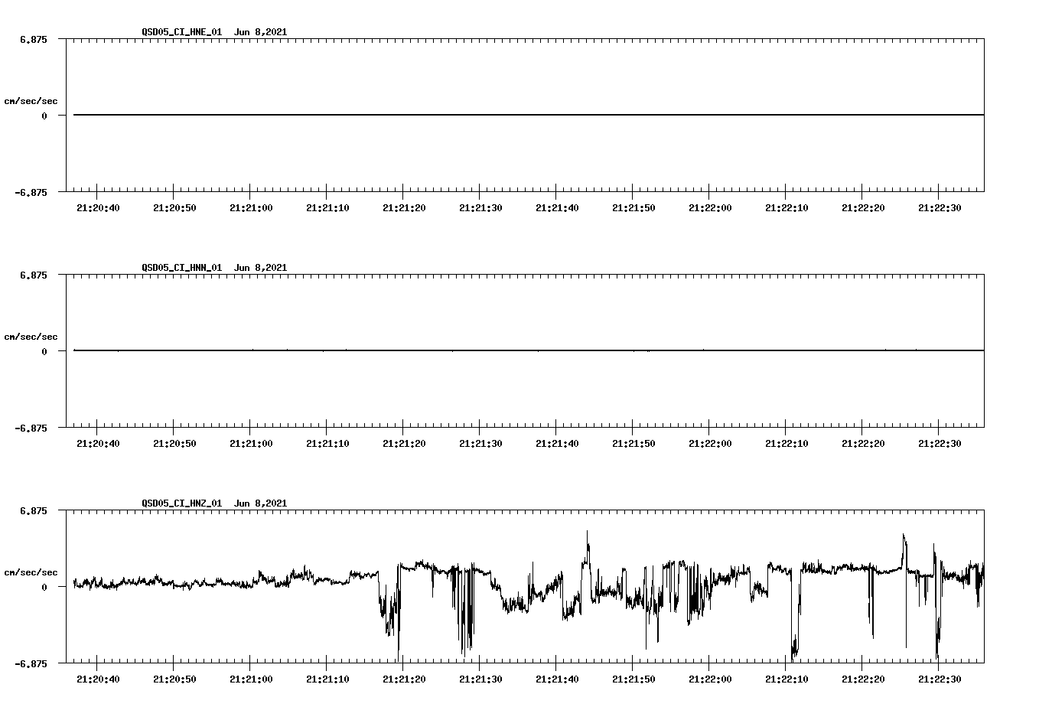This screenshot has width=1039, height=707.
Task: Click the 21:22:10 label in HNN plot
Action: pyautogui.click(x=787, y=443)
